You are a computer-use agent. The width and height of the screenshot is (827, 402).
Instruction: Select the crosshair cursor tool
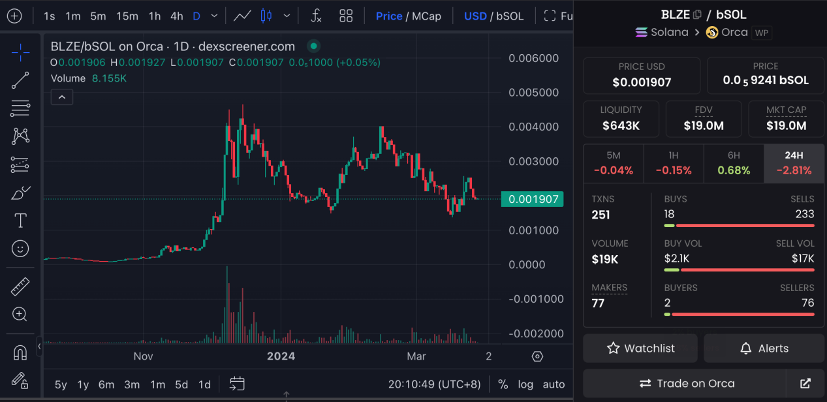[x=20, y=52]
